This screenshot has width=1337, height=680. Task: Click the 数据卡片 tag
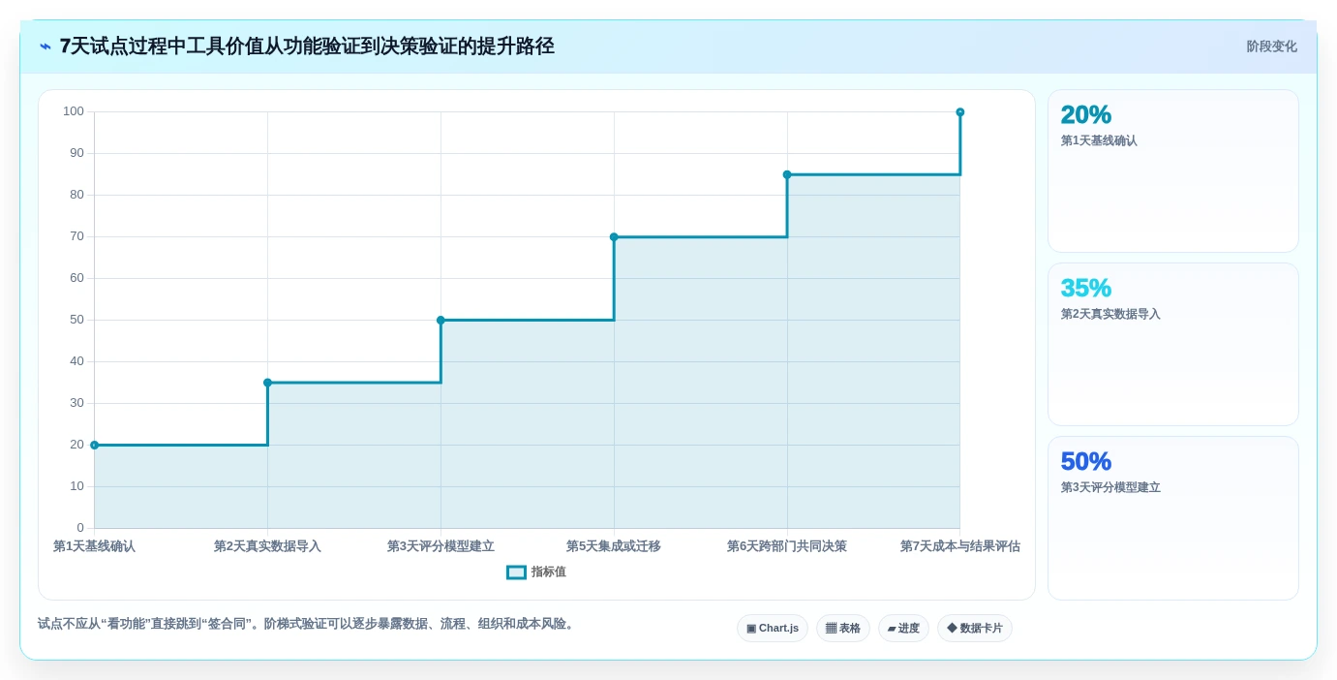(x=975, y=629)
